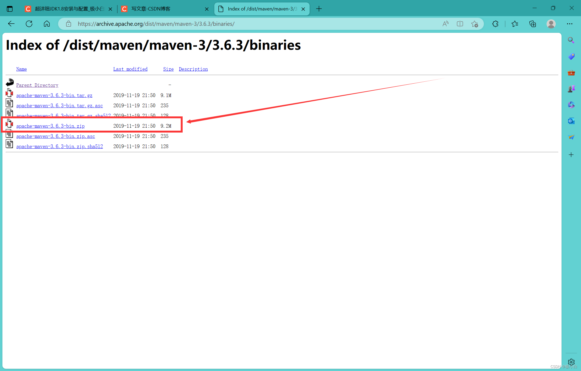581x371 pixels.
Task: Open the user profile menu
Action: 551,24
